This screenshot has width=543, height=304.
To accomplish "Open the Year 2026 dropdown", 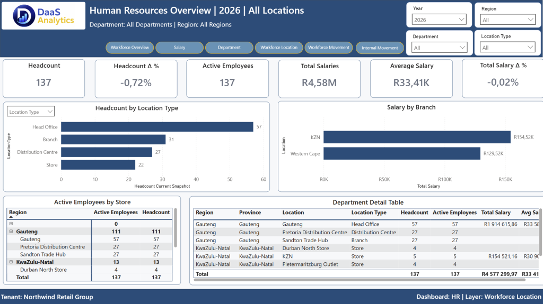I will 439,20.
